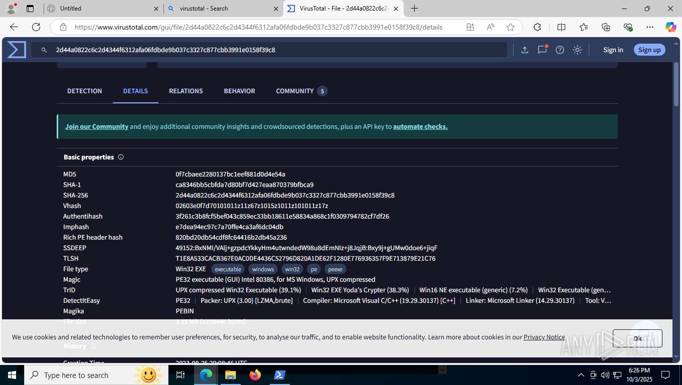Click the Edge profile avatar
The height and width of the screenshot is (385, 682).
[x=11, y=8]
